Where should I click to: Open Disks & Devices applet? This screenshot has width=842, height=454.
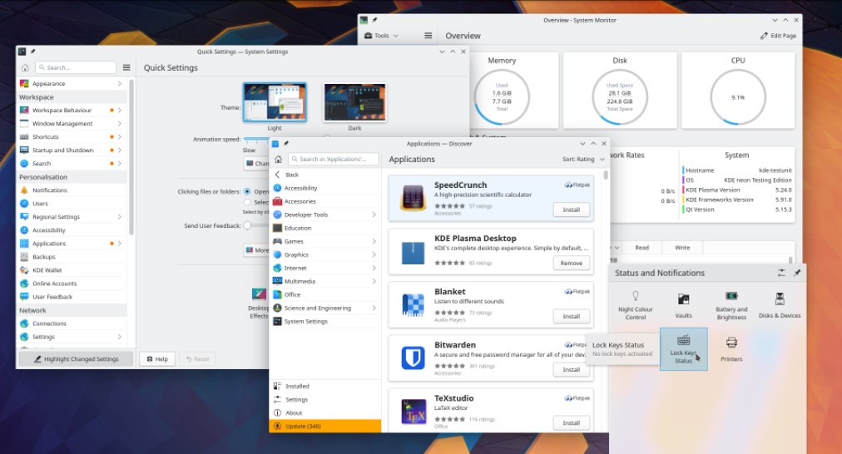(780, 304)
